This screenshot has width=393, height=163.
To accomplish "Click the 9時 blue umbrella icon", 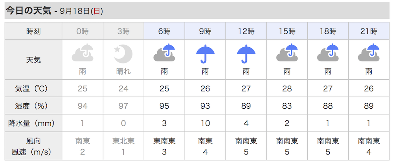I will 205,54.
